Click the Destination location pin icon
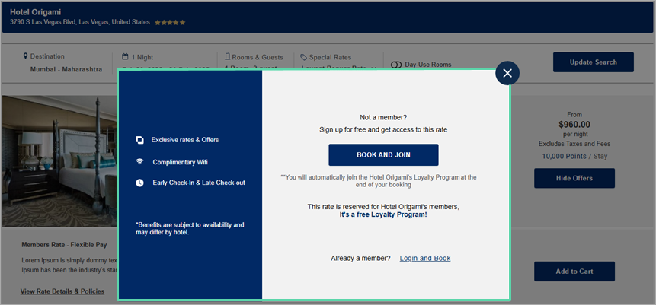This screenshot has height=305, width=656. coord(25,56)
